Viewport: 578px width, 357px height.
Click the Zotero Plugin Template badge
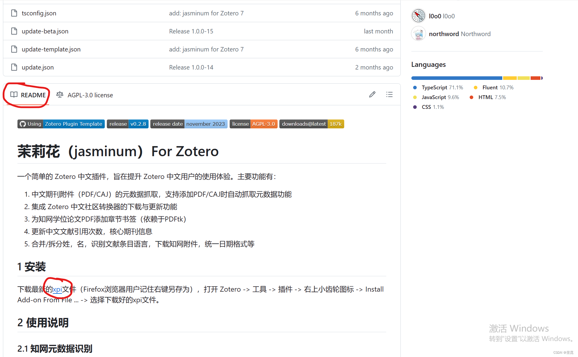point(61,124)
